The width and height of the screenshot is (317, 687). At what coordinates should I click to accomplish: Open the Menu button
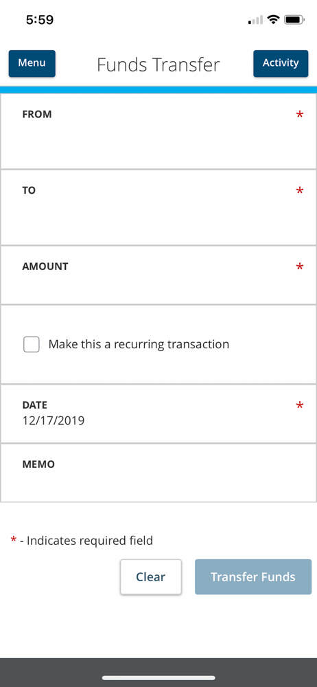pyautogui.click(x=32, y=63)
